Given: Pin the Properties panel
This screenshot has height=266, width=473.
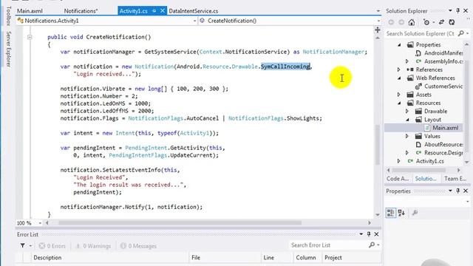Looking at the screenshot, I should pos(458,191).
